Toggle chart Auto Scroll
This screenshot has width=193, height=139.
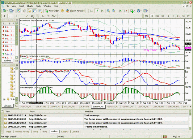click(120, 11)
